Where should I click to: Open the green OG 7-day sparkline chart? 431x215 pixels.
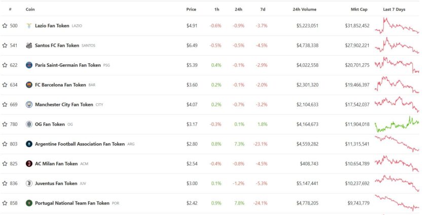[397, 124]
